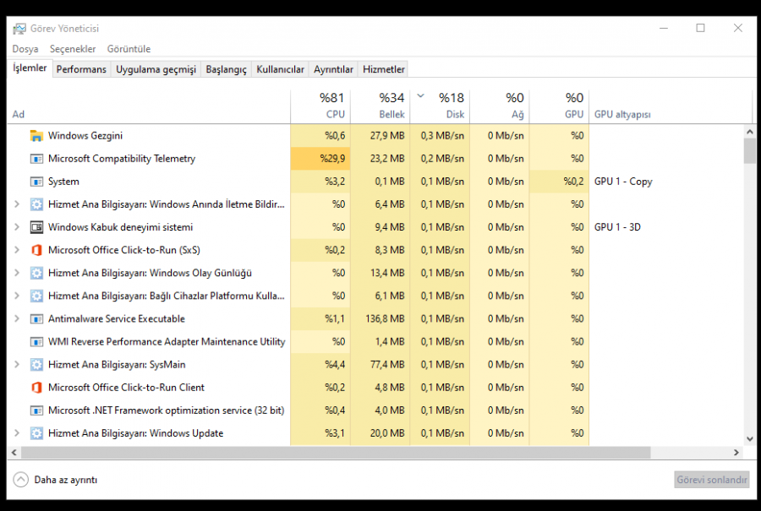Click the Windows Gezgini folder icon
761x511 pixels.
click(x=36, y=136)
